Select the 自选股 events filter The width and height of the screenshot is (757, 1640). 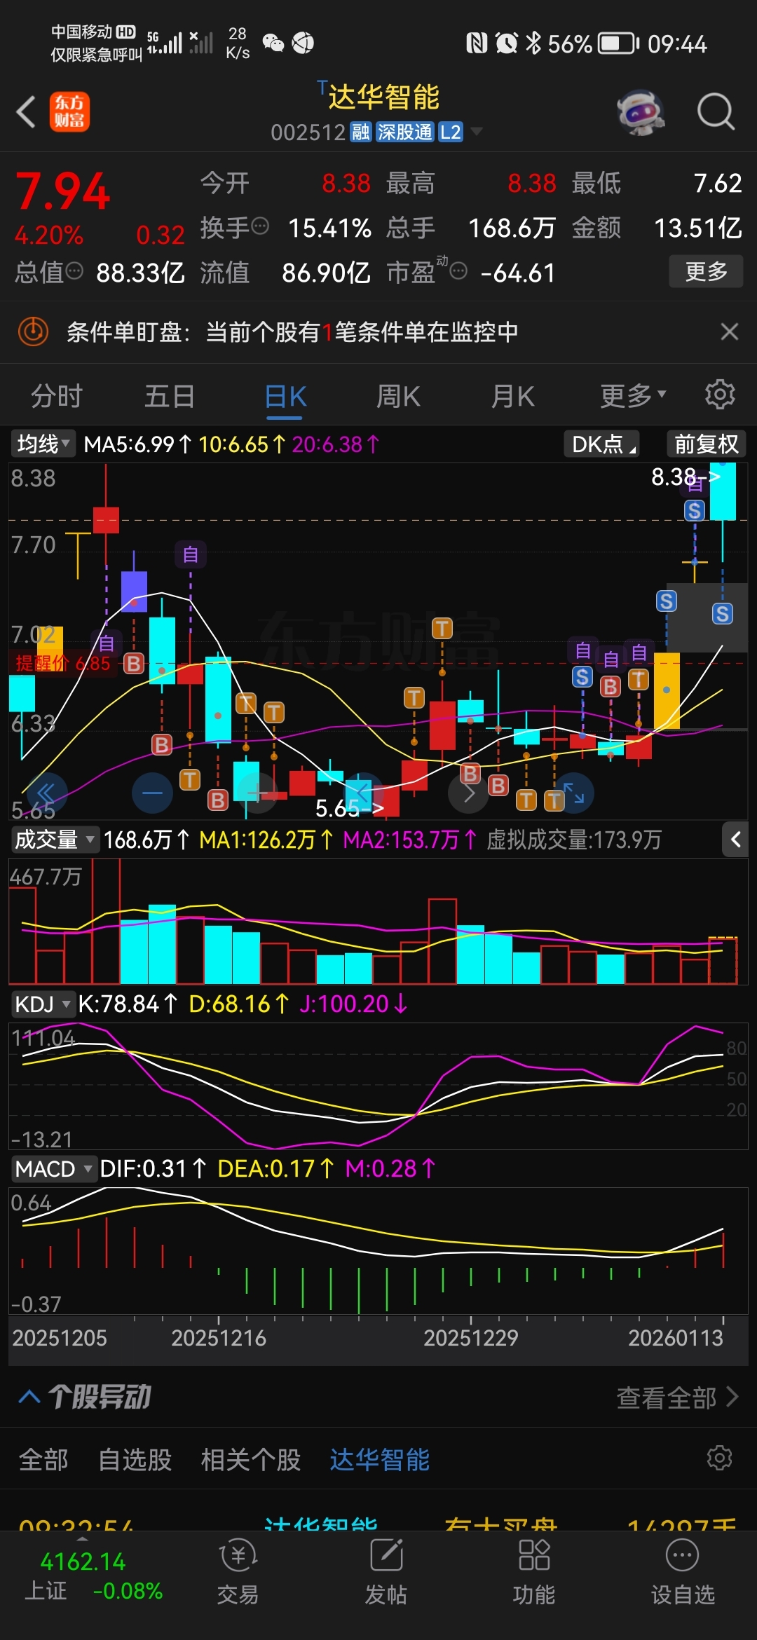pos(135,1460)
